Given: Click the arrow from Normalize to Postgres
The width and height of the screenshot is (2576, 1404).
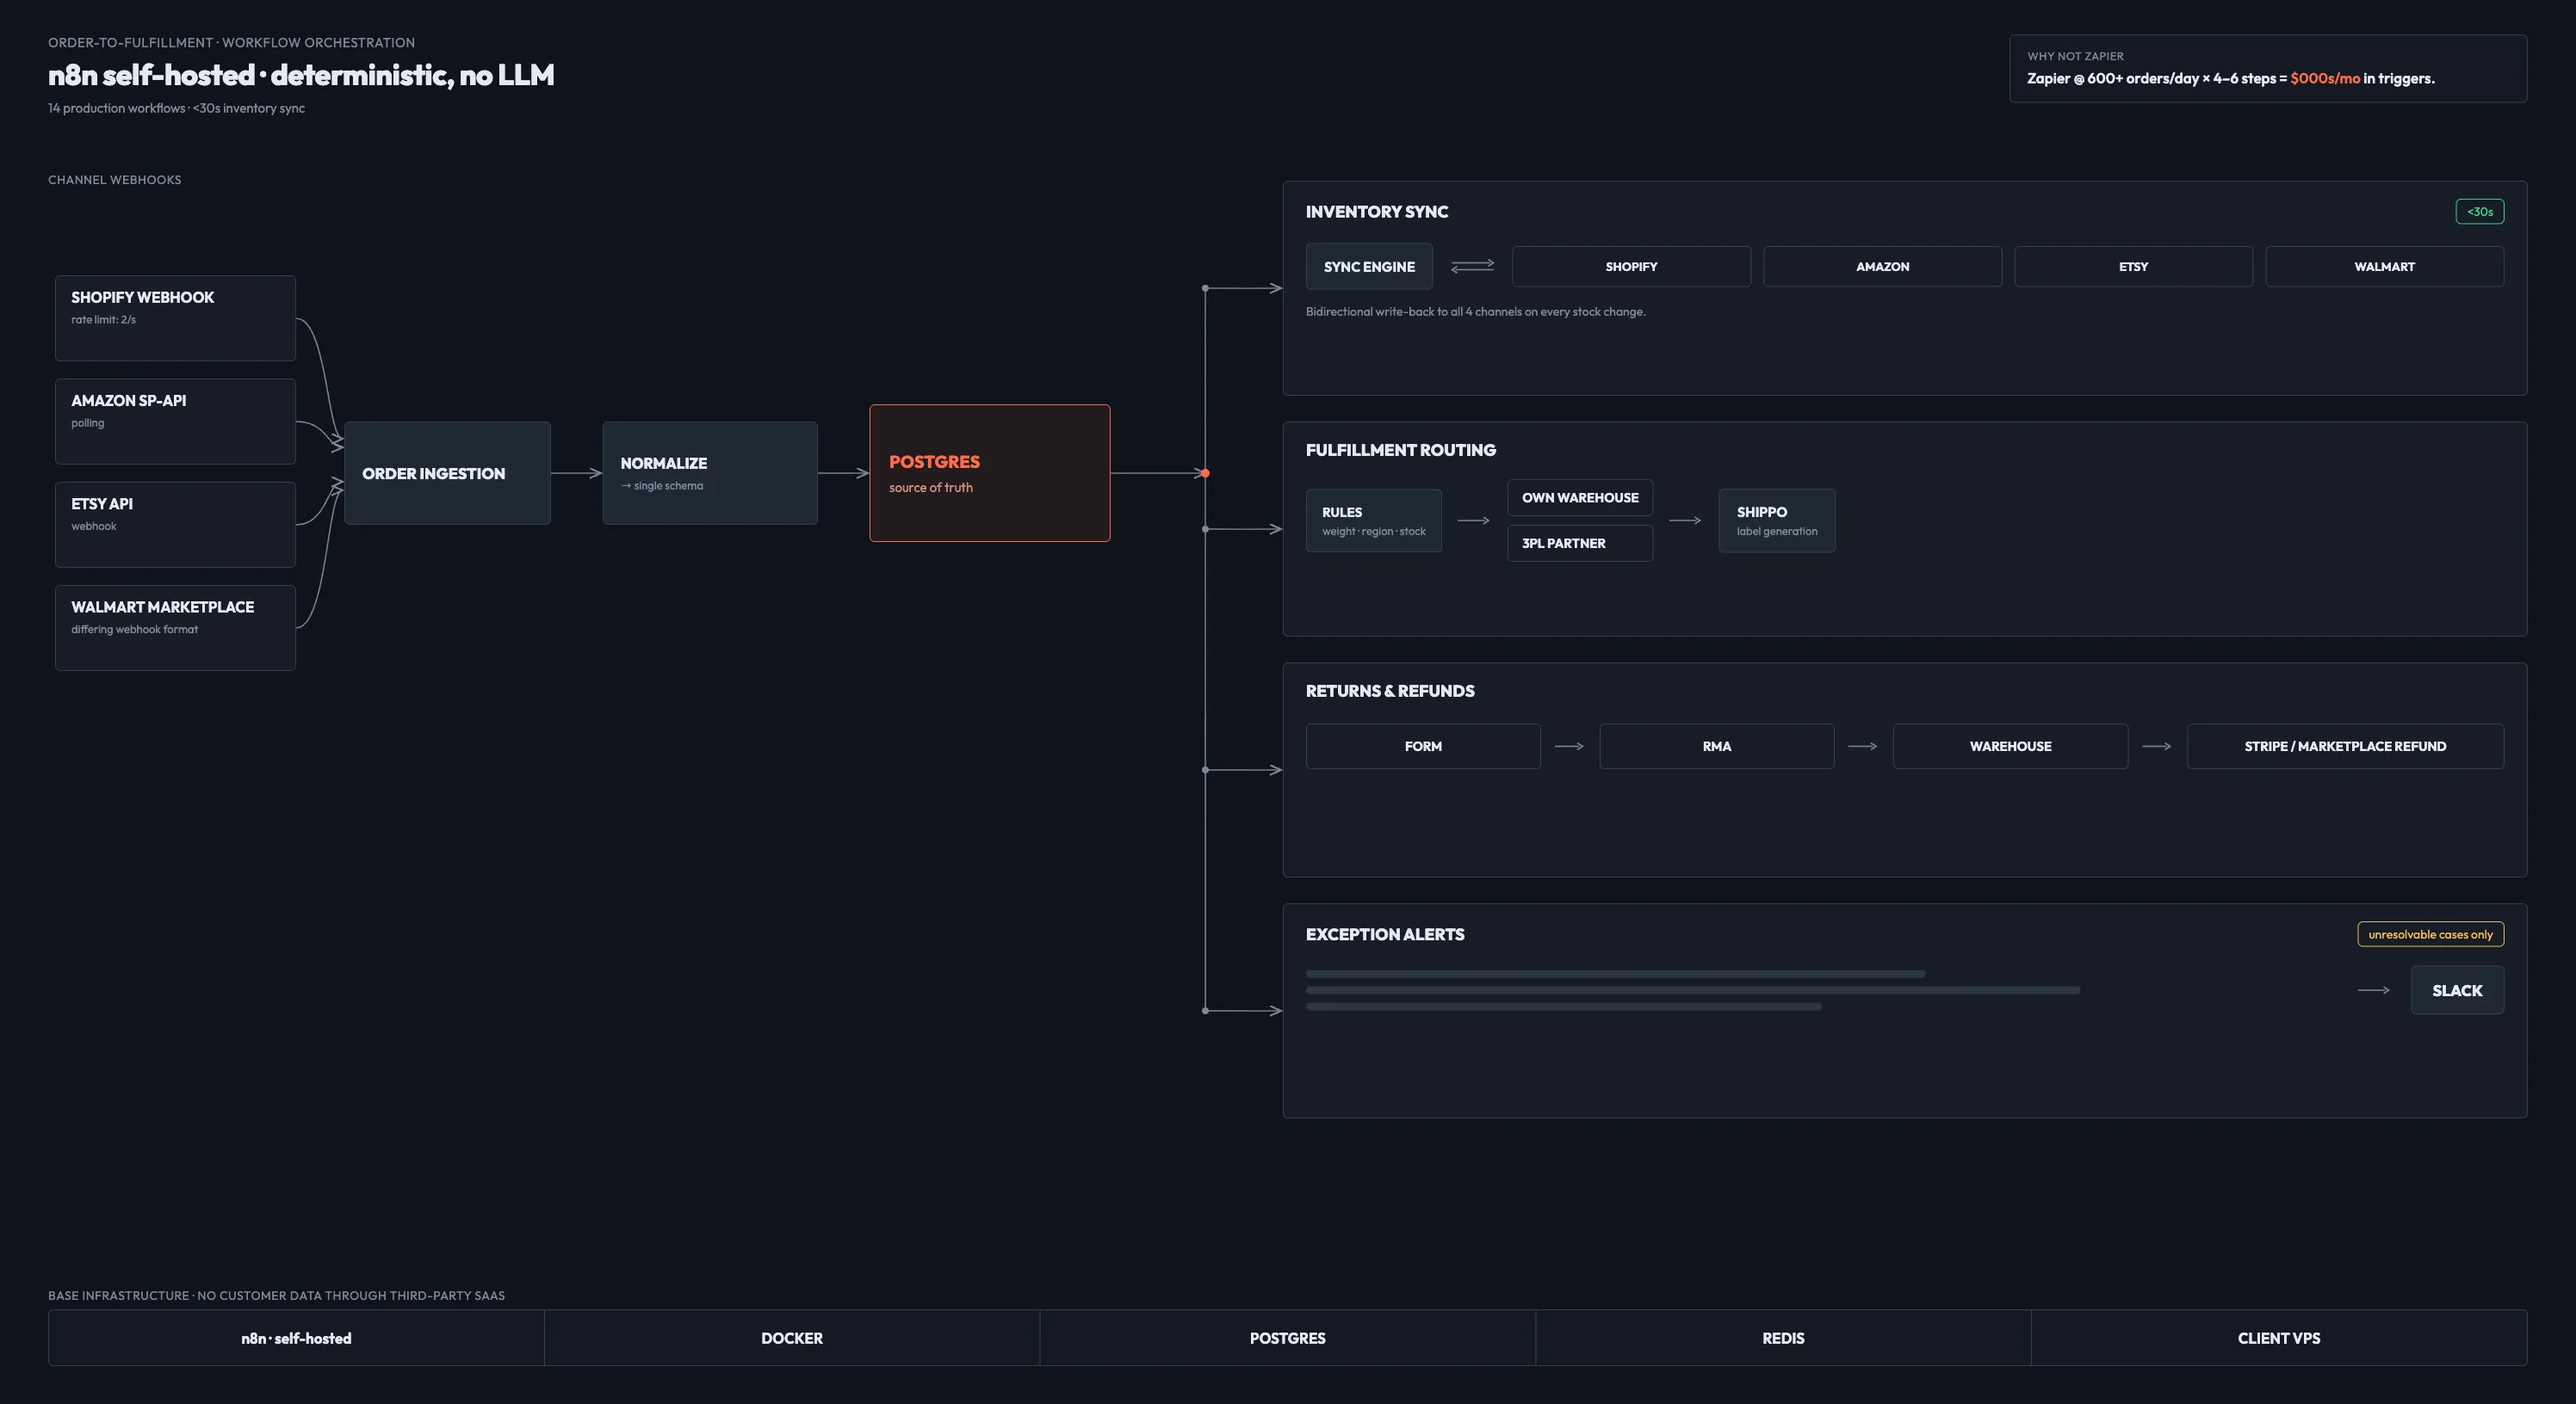Looking at the screenshot, I should (844, 472).
